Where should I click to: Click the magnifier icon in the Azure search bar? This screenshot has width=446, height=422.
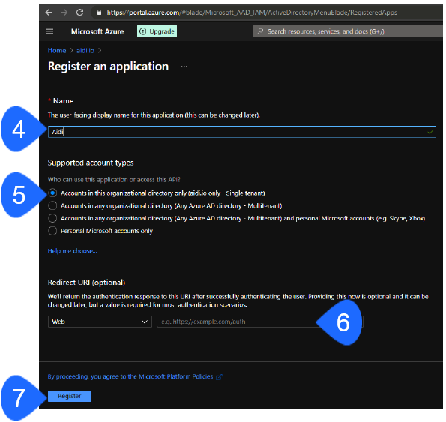(260, 31)
